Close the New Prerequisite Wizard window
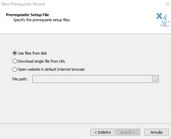Screen dimensions: 171x139 coord(168,4)
